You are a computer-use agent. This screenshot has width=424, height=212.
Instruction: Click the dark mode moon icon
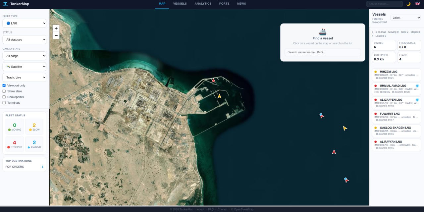pos(408,4)
